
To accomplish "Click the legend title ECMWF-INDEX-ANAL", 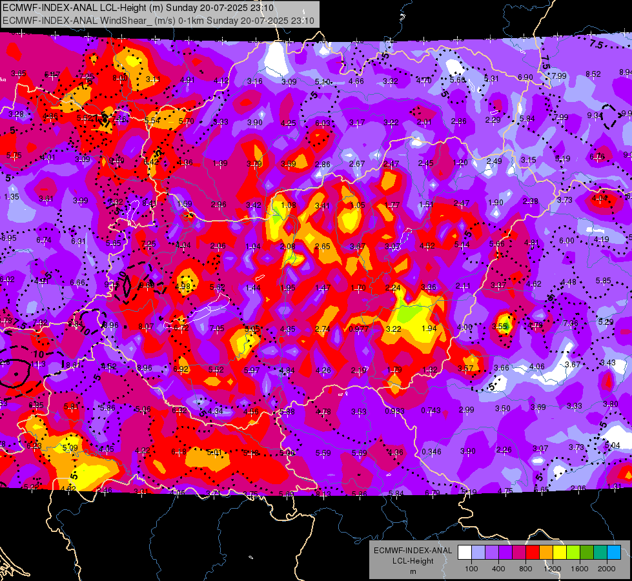I will [x=413, y=551].
